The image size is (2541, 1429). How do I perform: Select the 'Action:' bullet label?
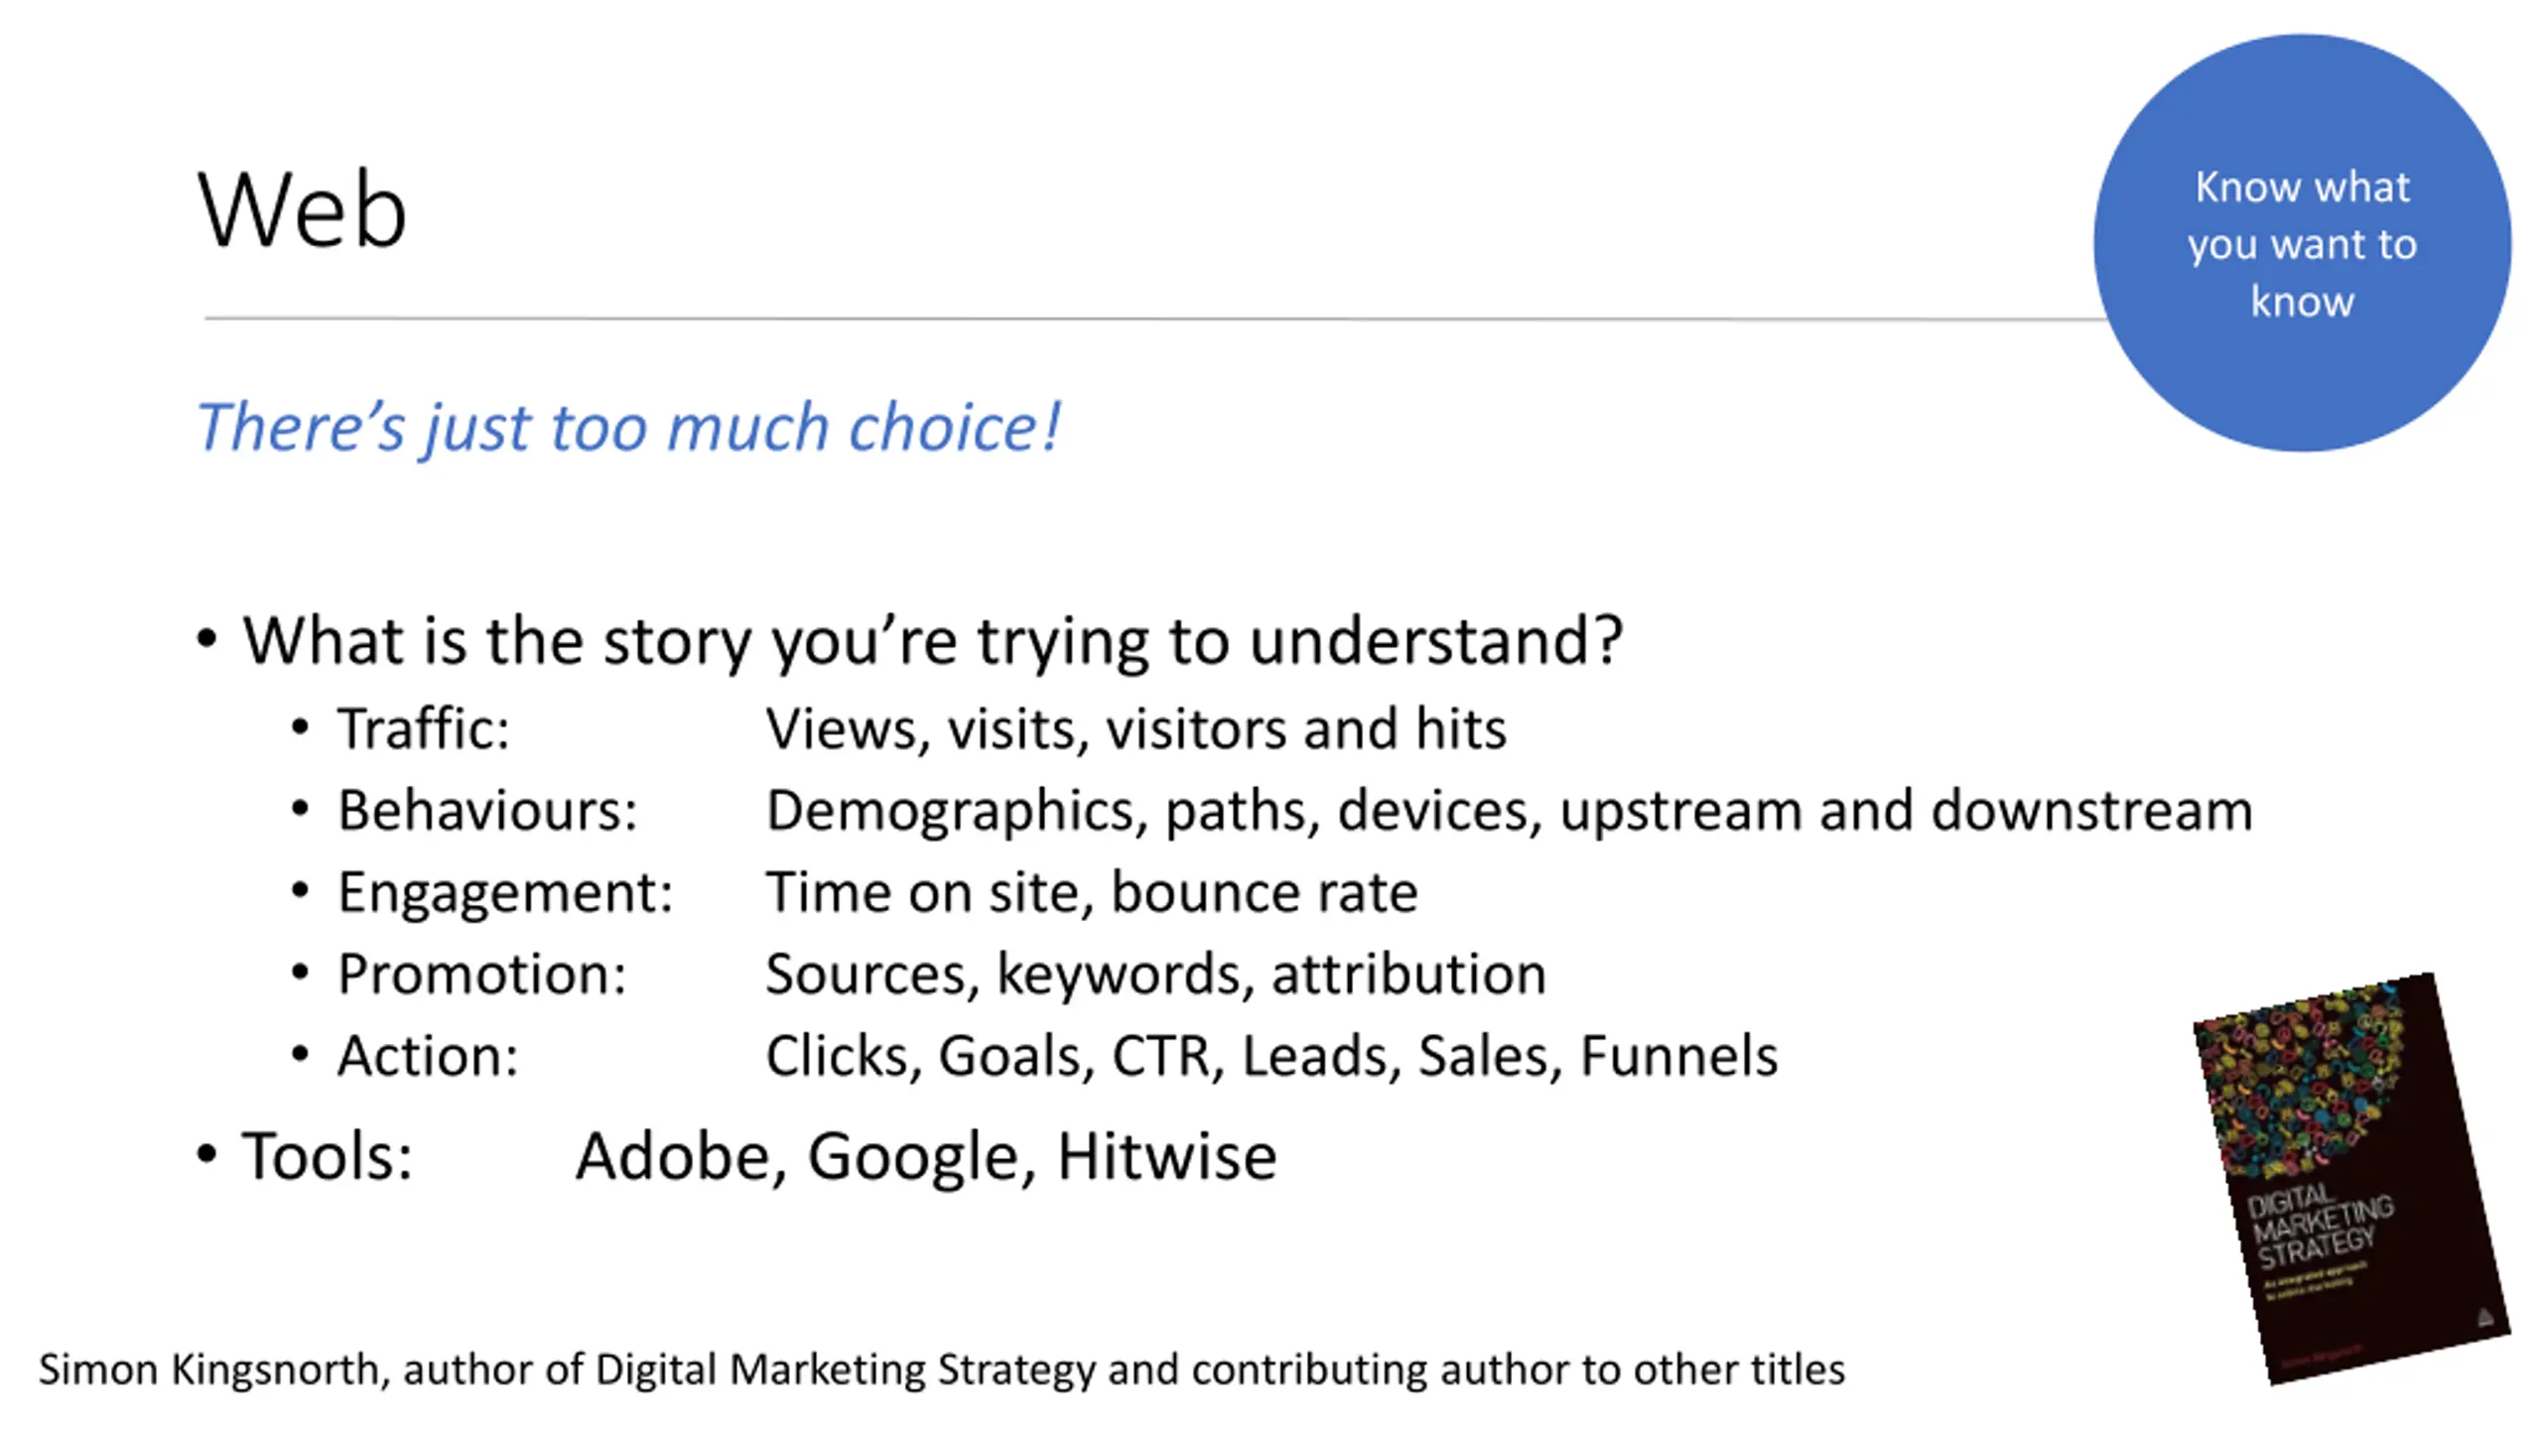click(x=428, y=1055)
